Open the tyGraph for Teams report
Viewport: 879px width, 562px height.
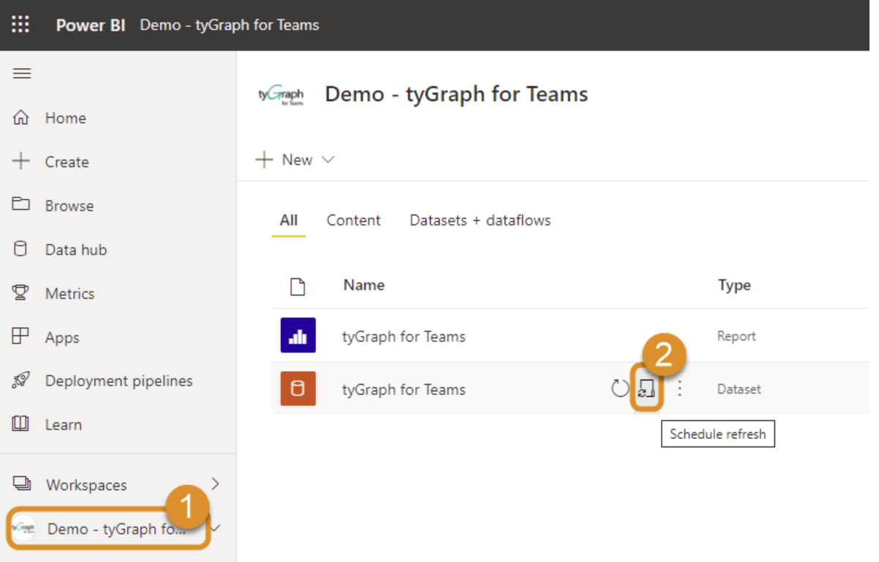pos(404,337)
